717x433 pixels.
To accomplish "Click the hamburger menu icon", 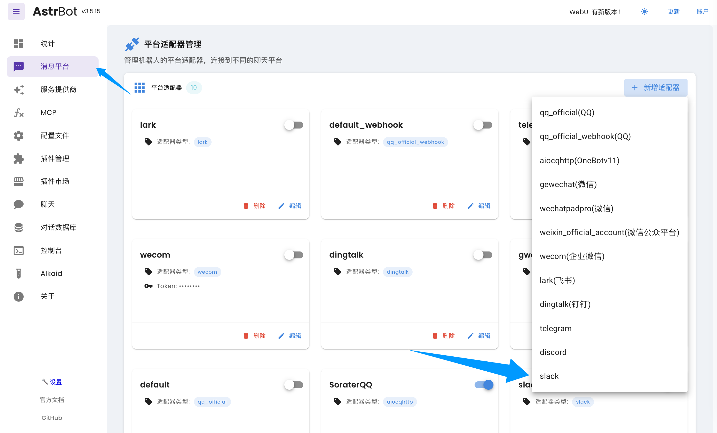I will (x=16, y=11).
